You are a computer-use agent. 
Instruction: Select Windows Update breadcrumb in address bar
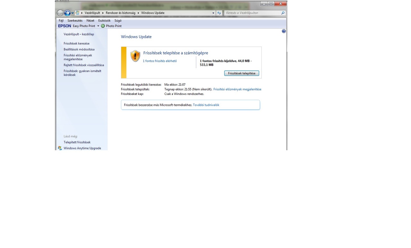tap(153, 13)
